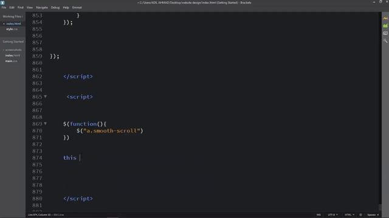Click the Working Files header
Screen dimensions: 389x218
tap(12, 16)
